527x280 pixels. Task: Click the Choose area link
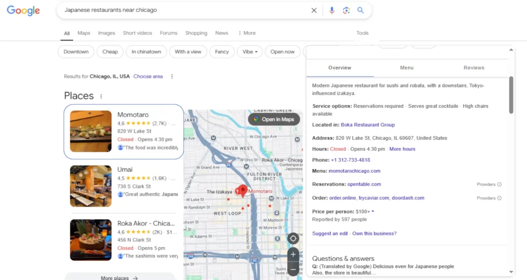tap(148, 77)
